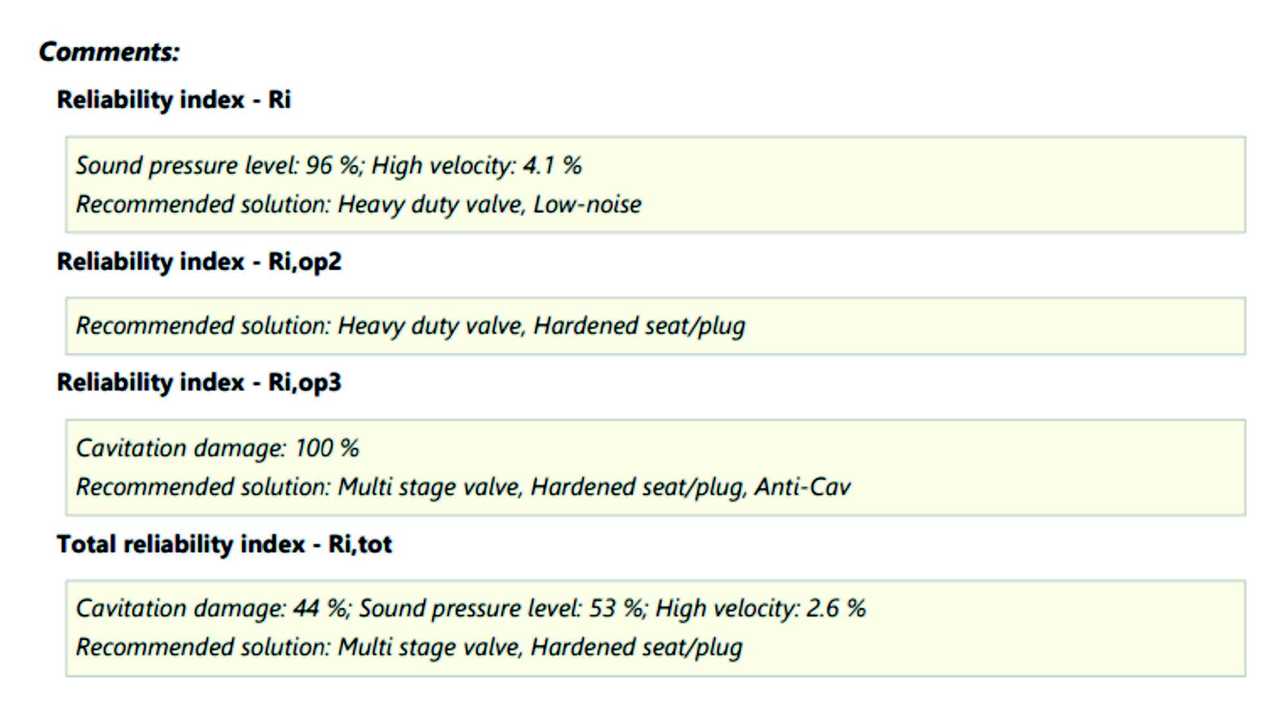
Task: Select the Anti-Cav recommendation text
Action: [802, 487]
